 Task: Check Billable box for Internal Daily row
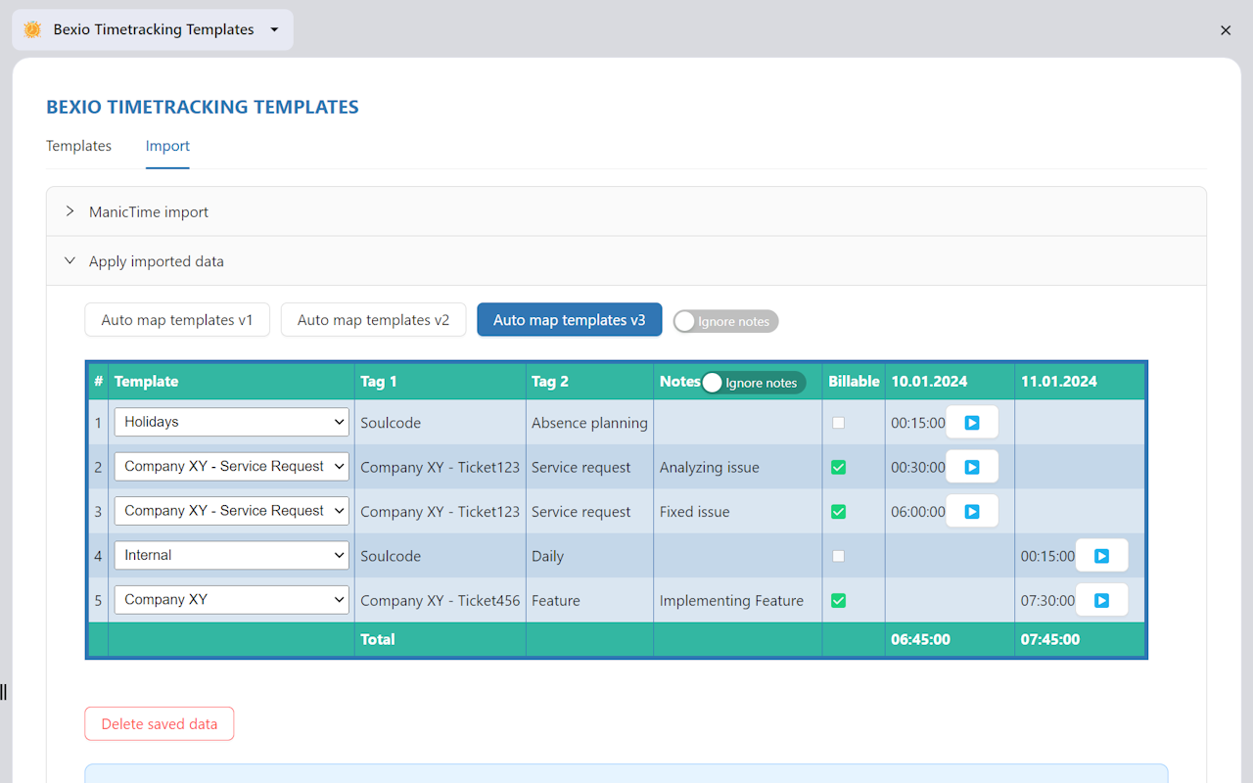838,556
